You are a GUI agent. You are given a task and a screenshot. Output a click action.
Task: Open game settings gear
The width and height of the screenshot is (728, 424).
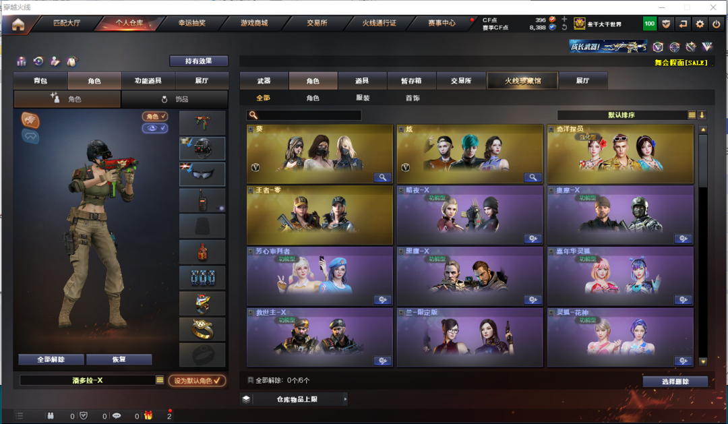(x=700, y=24)
